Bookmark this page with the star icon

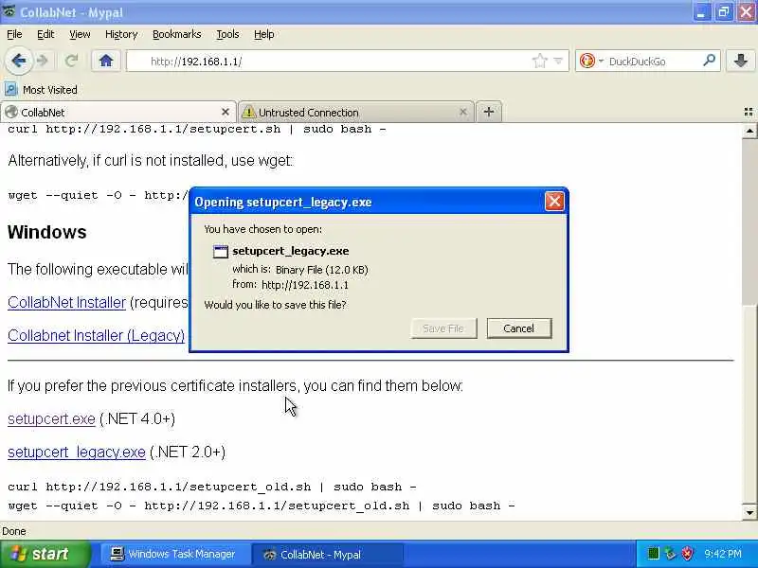tap(539, 62)
